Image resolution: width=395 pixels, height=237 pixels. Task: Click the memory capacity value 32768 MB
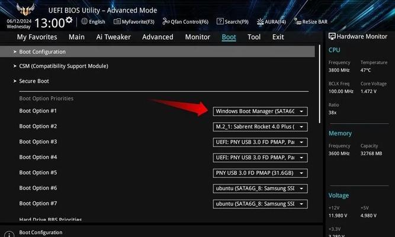point(371,153)
